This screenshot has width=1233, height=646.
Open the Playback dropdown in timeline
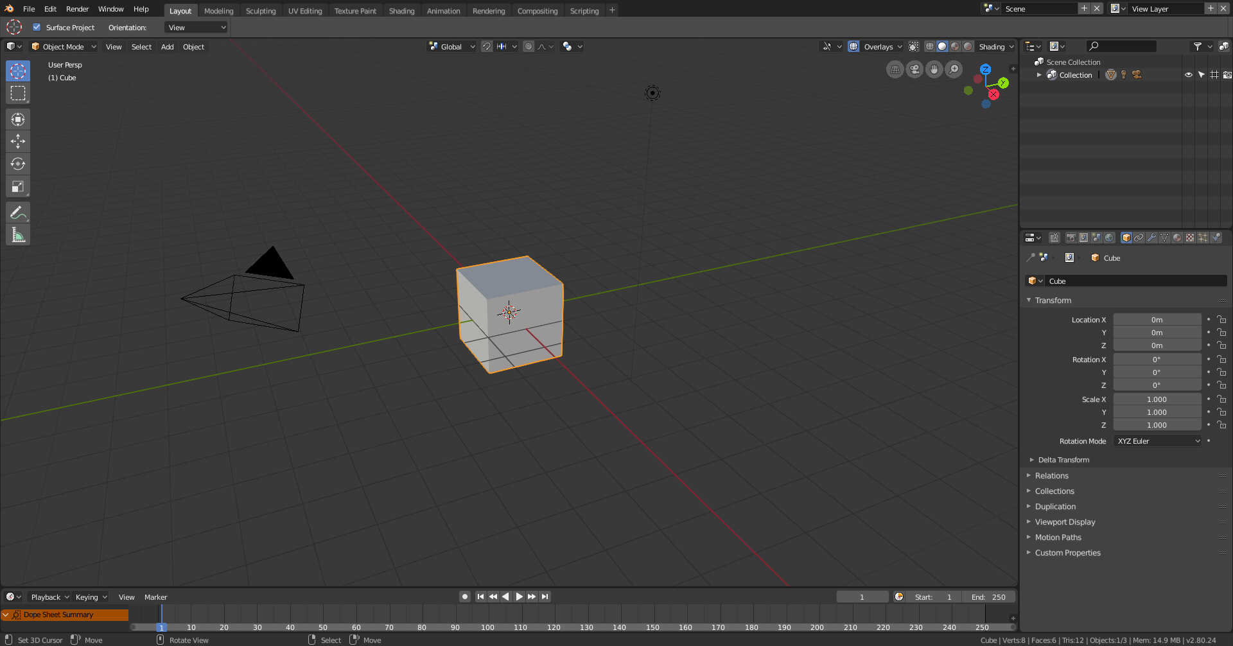pyautogui.click(x=49, y=597)
